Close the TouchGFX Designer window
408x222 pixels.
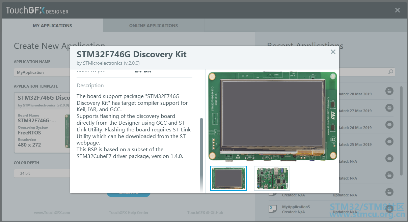(398, 10)
